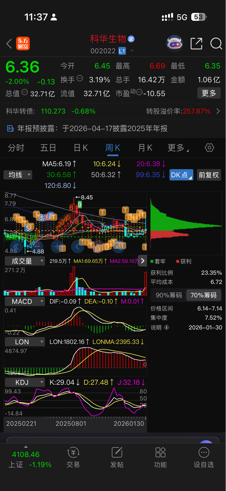Screen dimensions: 226x491
Task: Tap the 20260130 date label on axis
Action: pos(129,423)
